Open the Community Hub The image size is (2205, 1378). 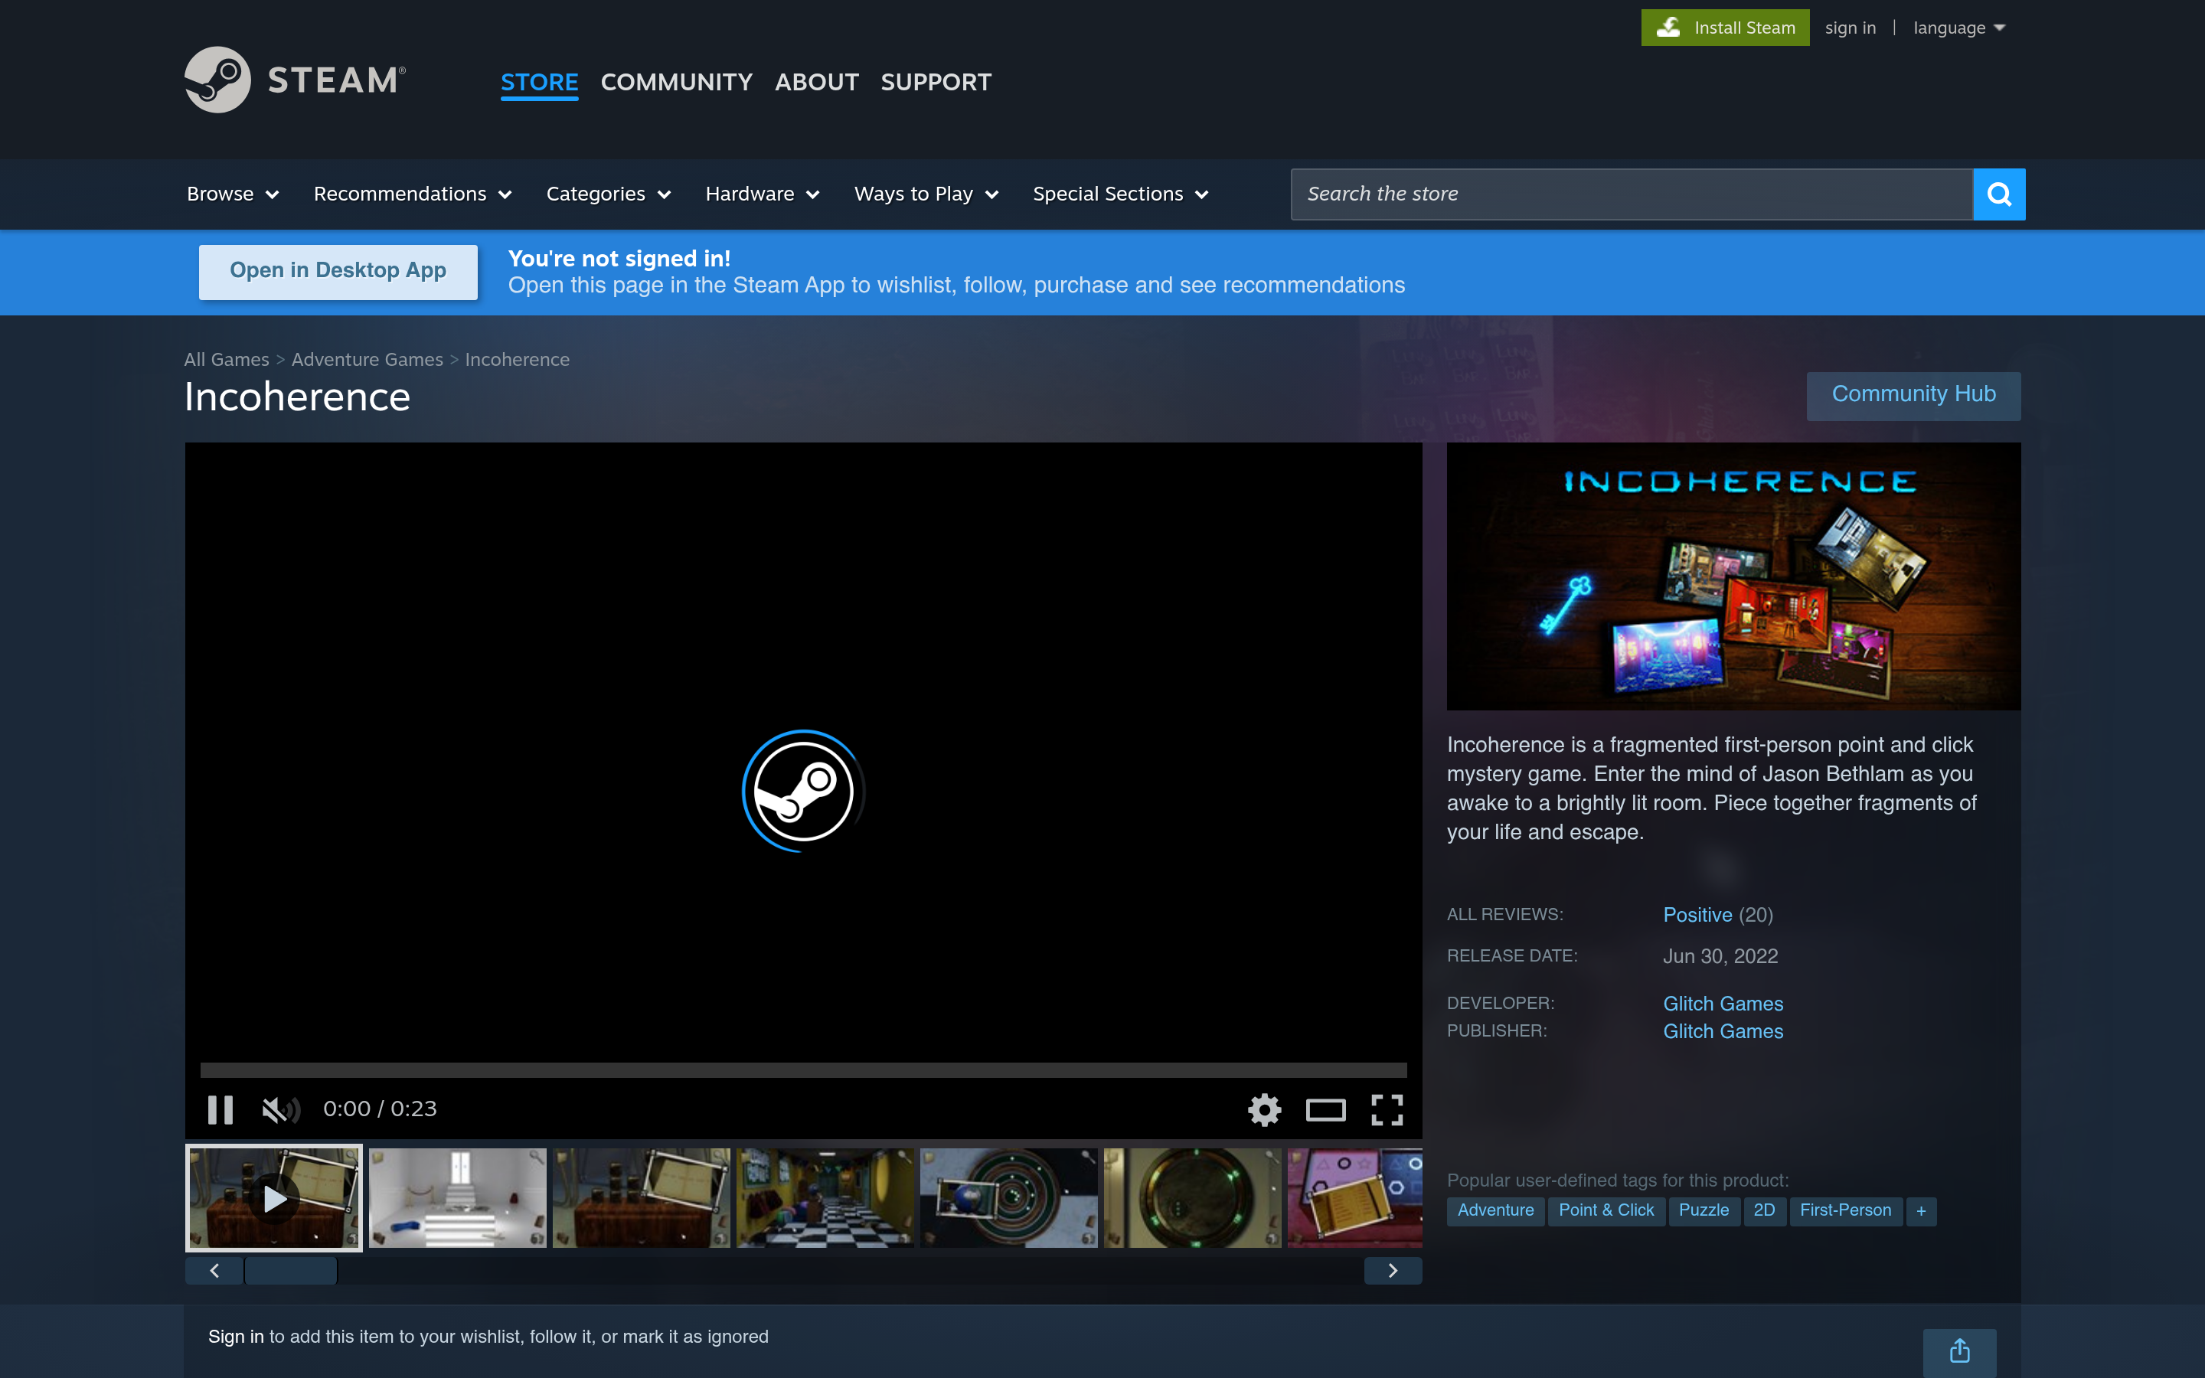[x=1913, y=396]
